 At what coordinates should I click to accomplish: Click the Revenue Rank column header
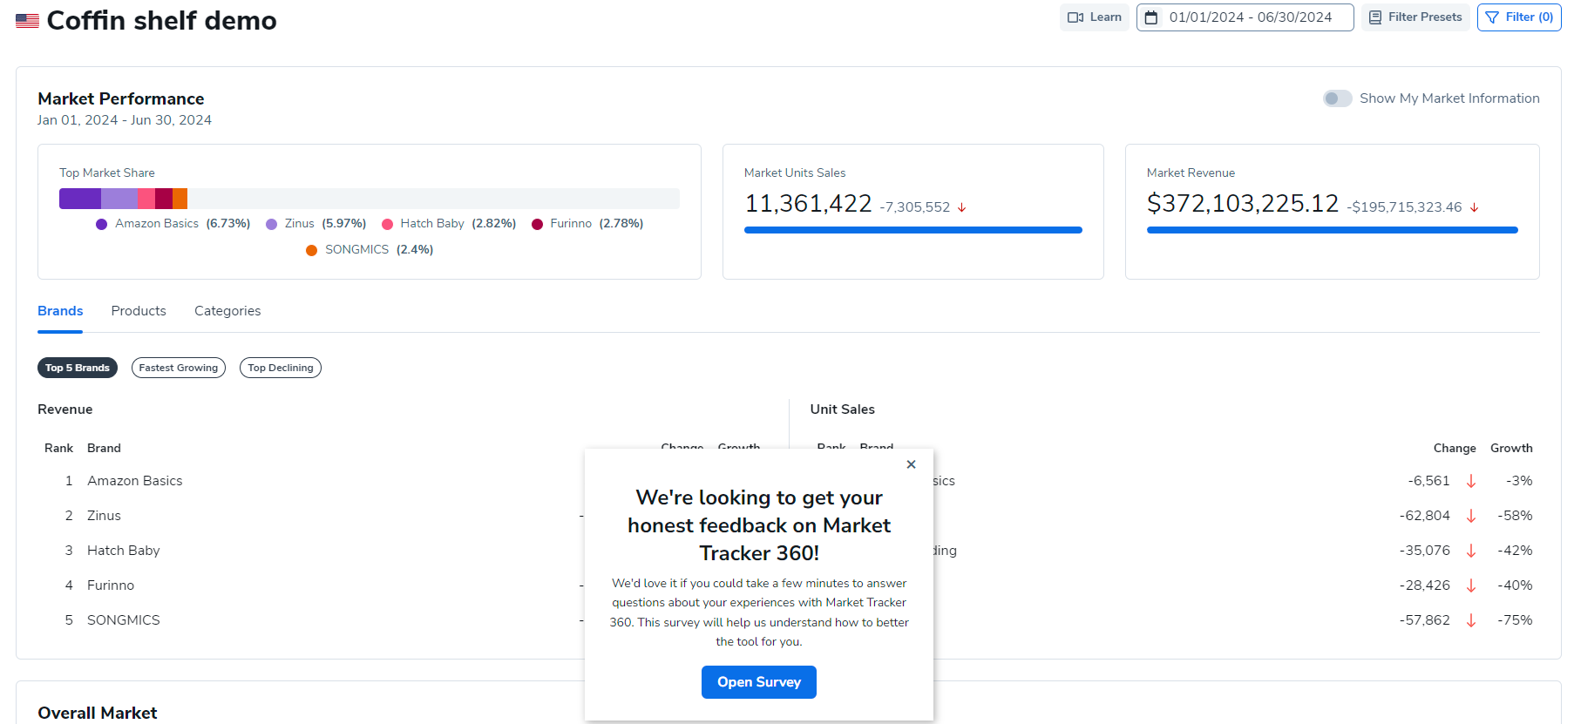(x=58, y=448)
